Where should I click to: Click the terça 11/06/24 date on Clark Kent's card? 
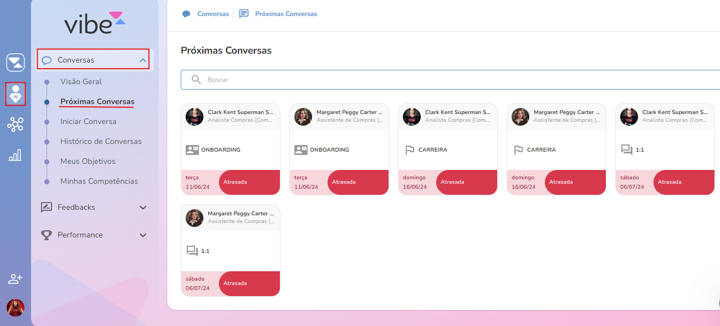(x=197, y=182)
